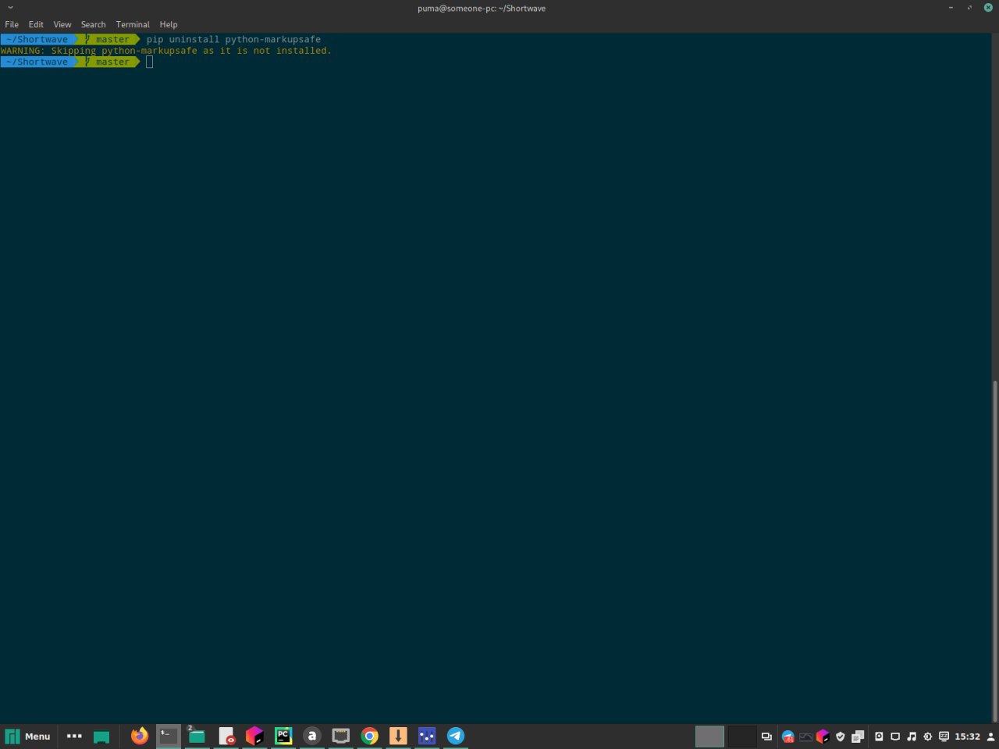Open the brightness tray icon
The height and width of the screenshot is (749, 999).
point(927,736)
